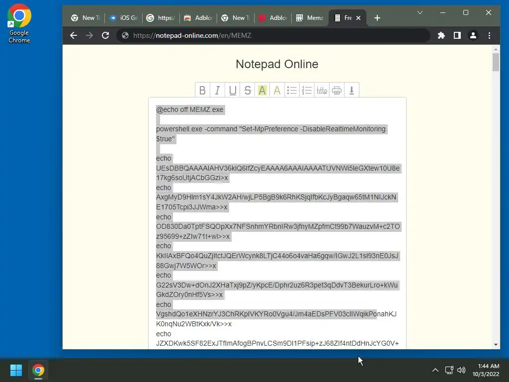
Task: Go forward in browser history
Action: coord(89,35)
